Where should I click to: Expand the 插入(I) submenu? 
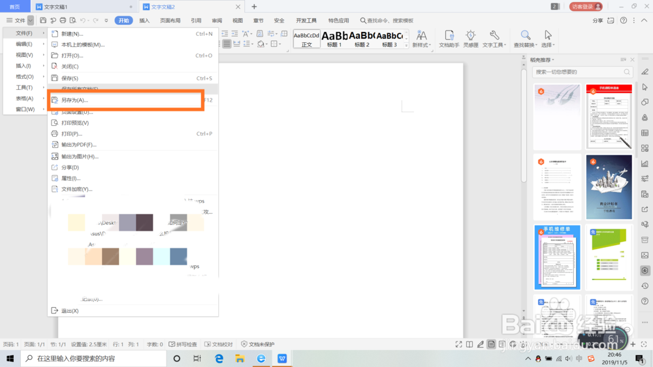(x=25, y=66)
